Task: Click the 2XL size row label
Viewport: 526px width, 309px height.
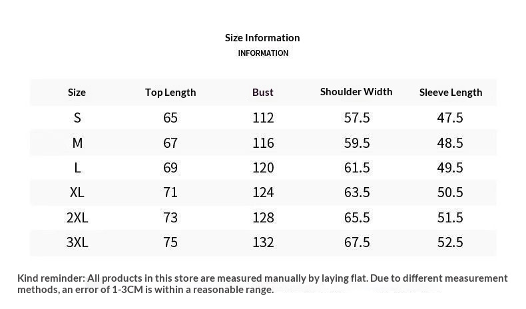Action: (77, 218)
